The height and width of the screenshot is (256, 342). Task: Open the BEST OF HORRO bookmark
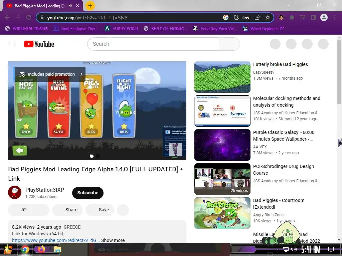pyautogui.click(x=165, y=29)
